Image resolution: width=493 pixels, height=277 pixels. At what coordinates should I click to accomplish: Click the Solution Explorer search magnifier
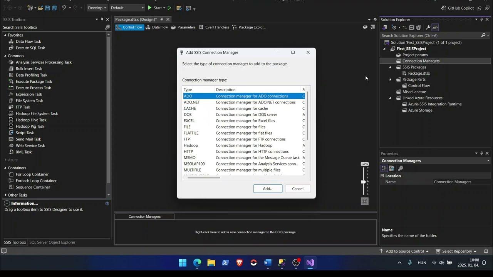point(483,35)
